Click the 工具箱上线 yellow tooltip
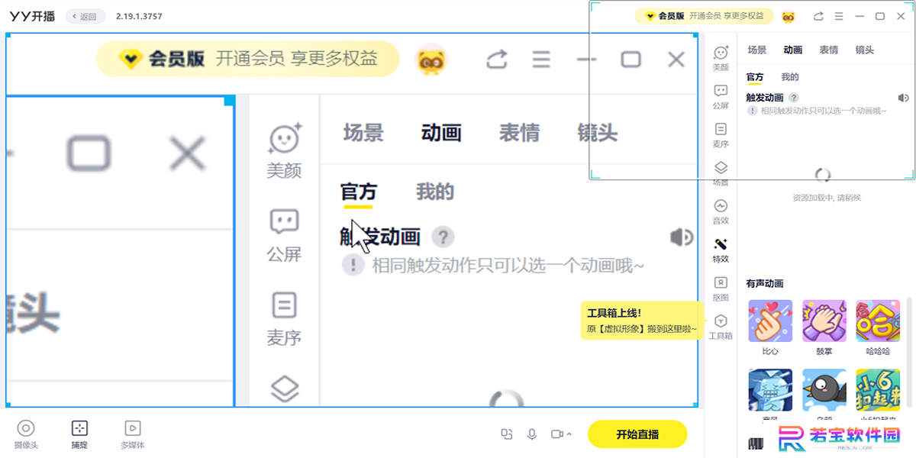Image resolution: width=916 pixels, height=458 pixels. click(641, 321)
